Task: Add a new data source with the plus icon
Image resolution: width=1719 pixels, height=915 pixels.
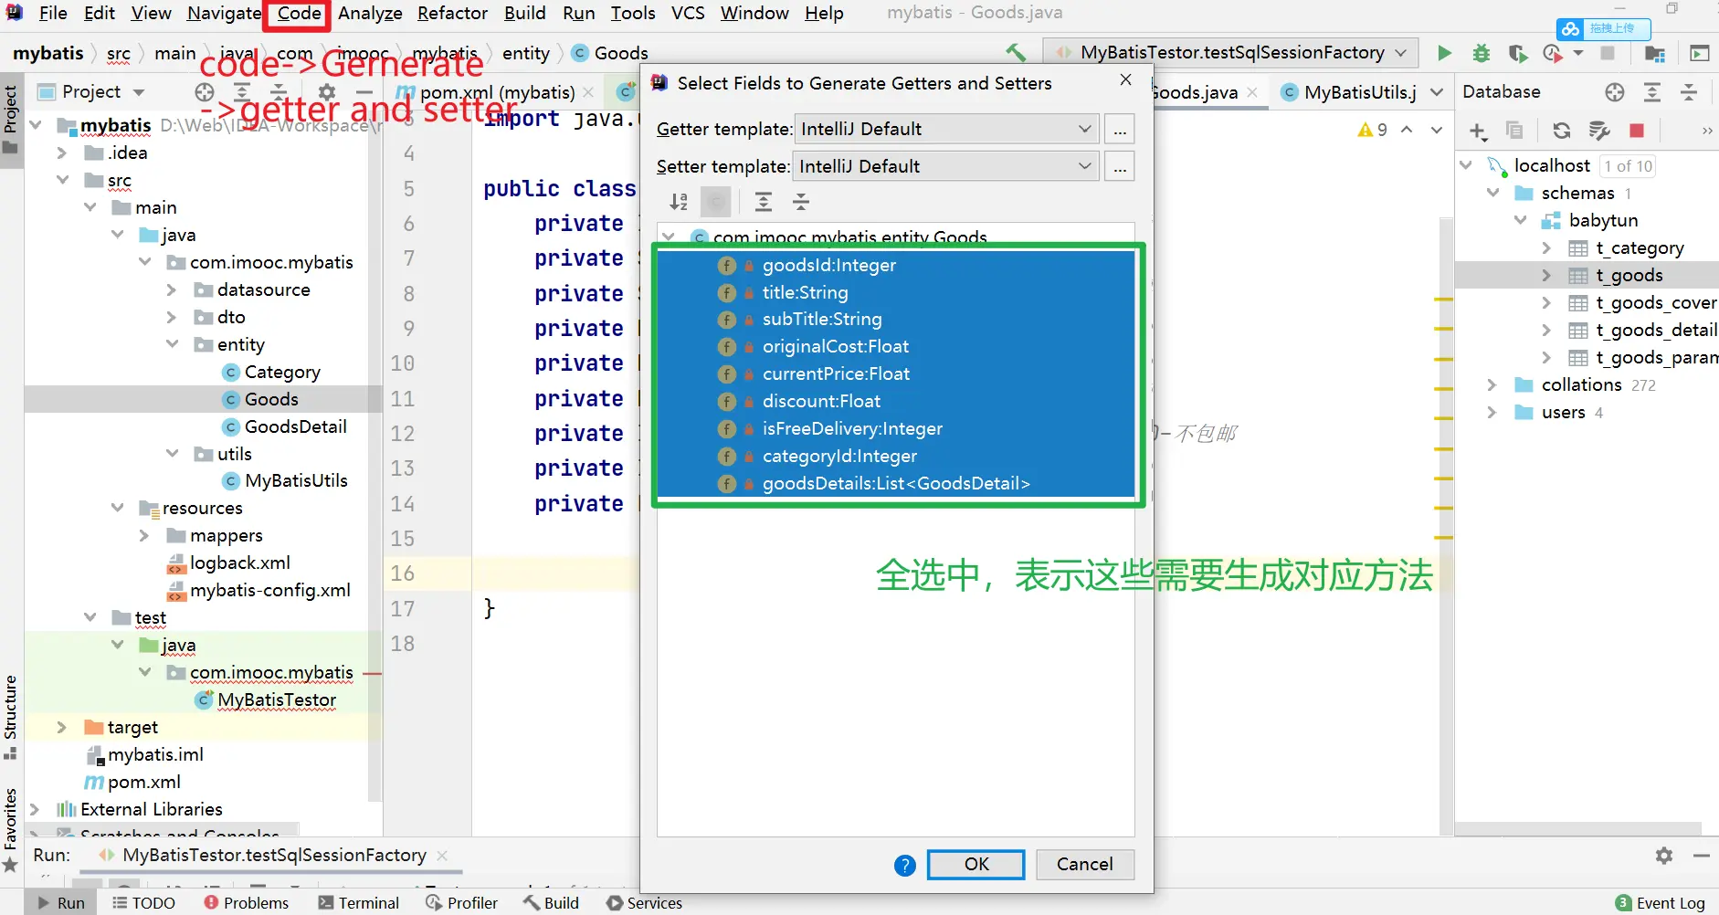Action: coord(1478,131)
